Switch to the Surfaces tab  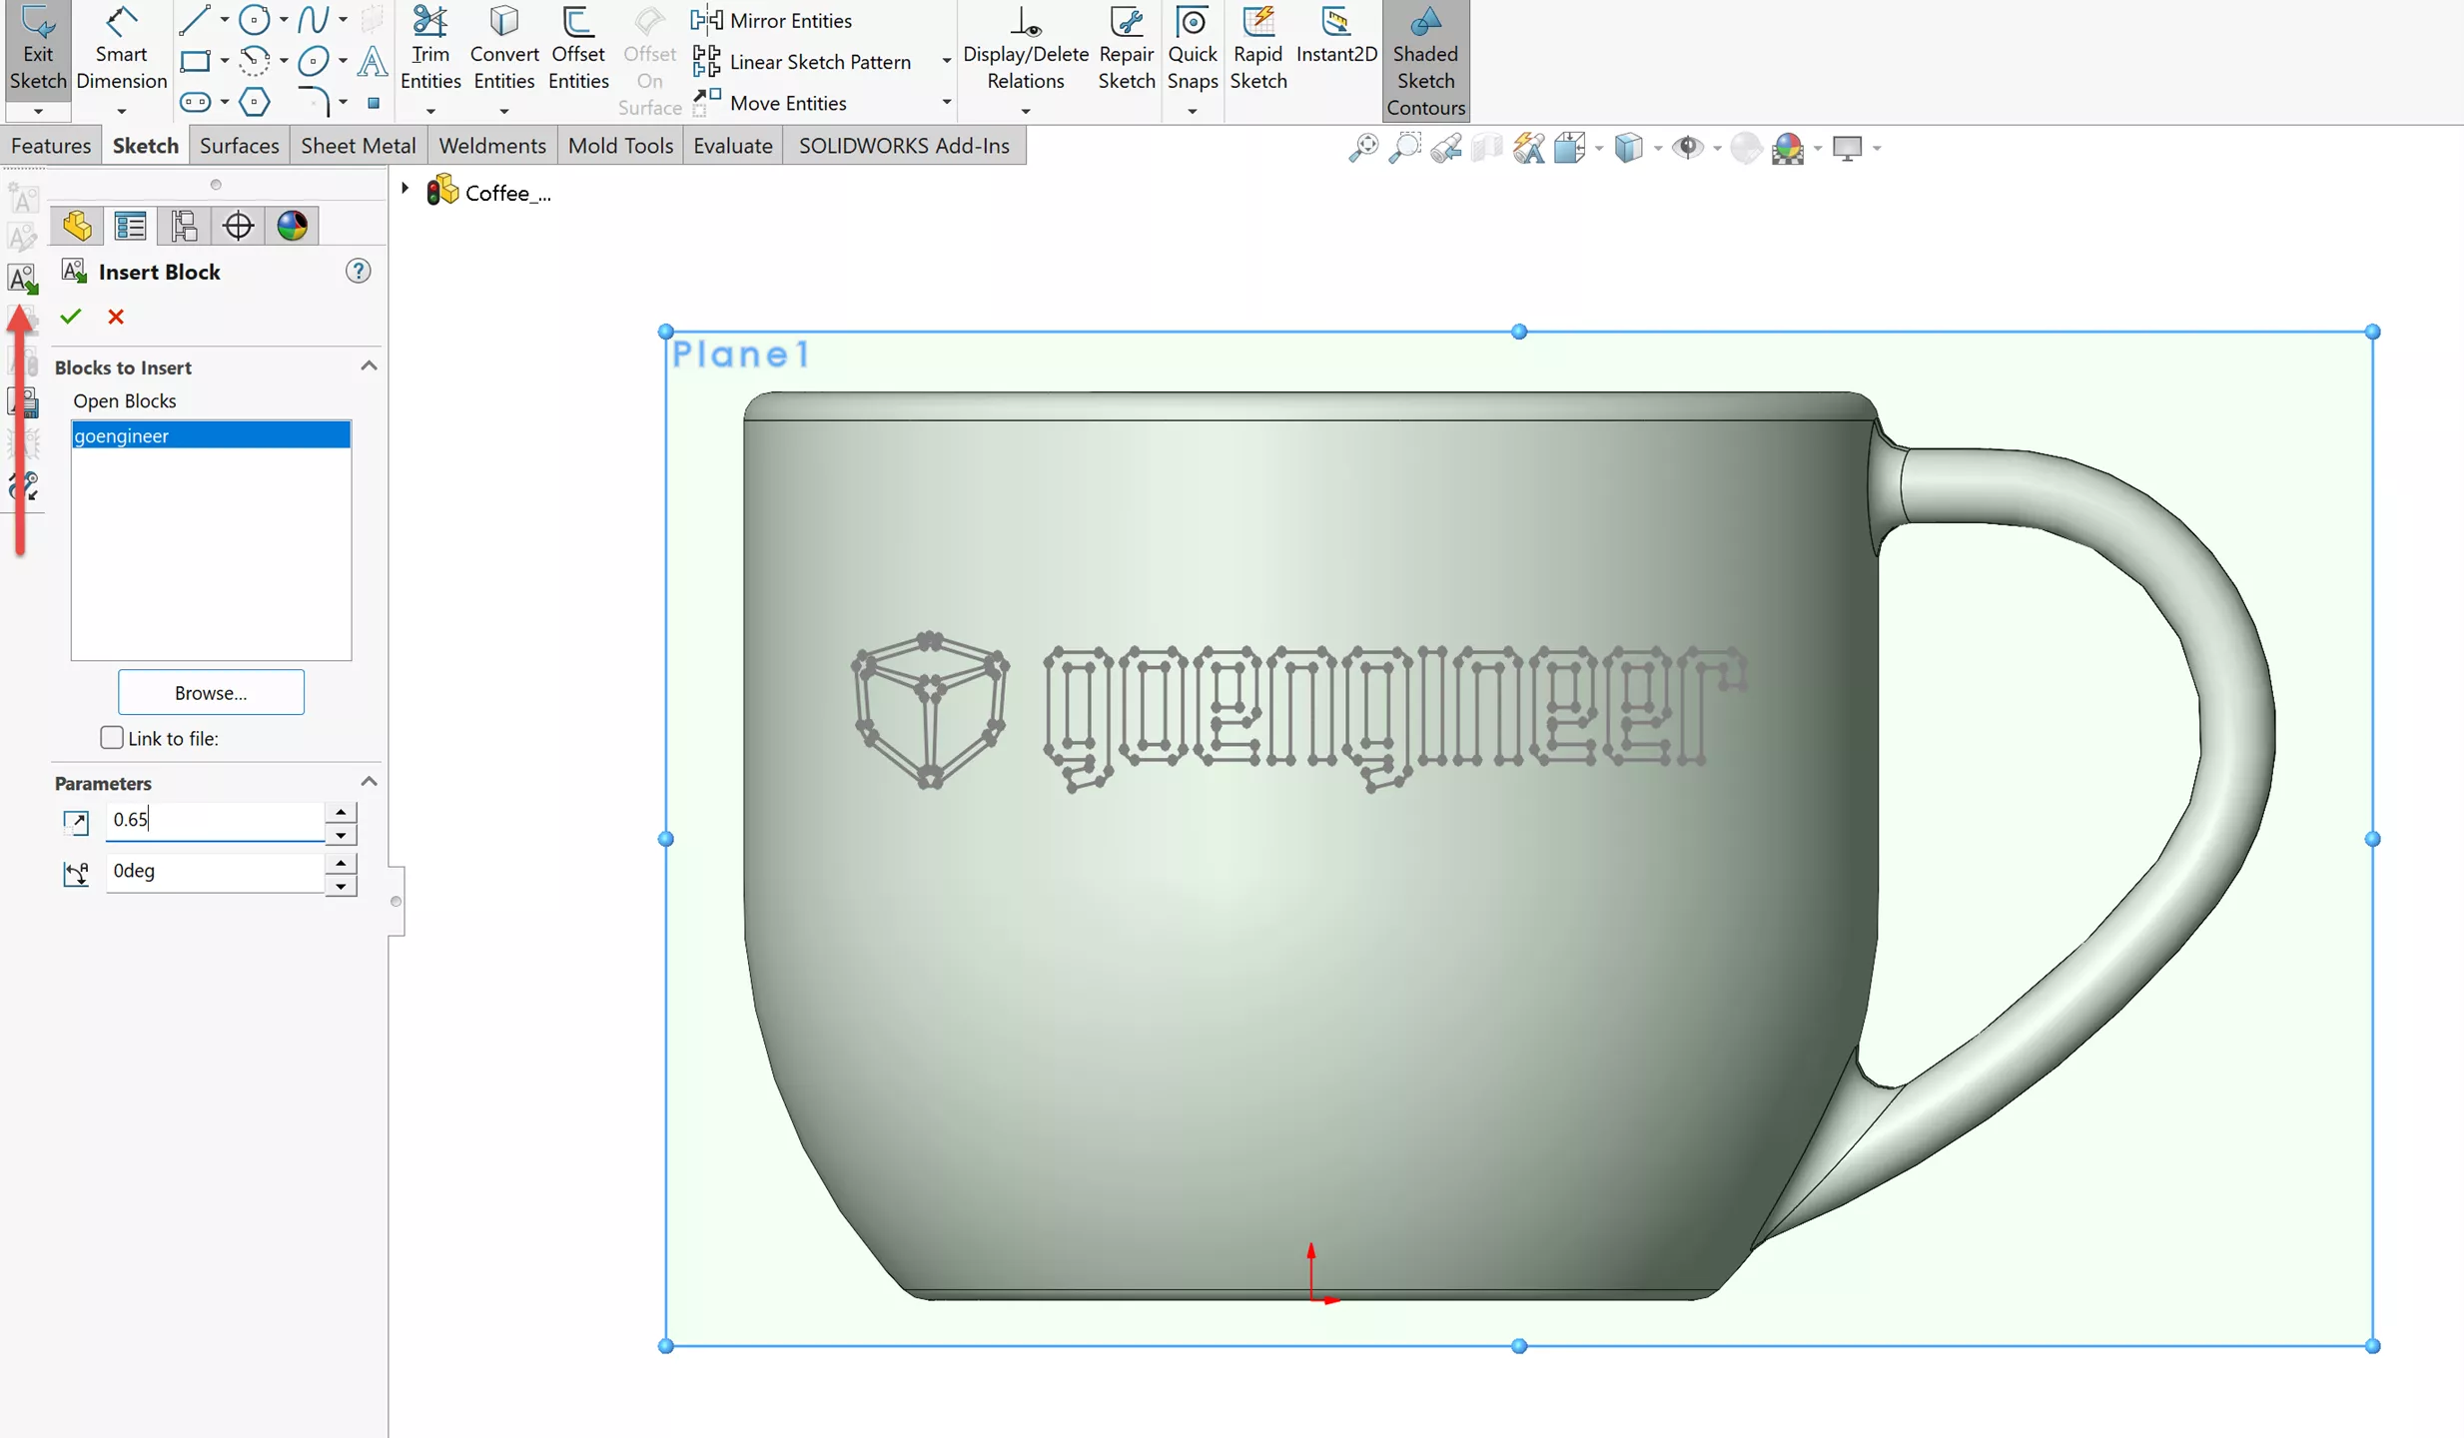coord(240,146)
